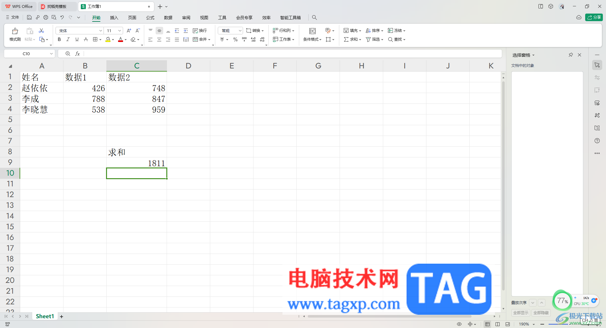
Task: Toggle eye protection mode in status bar
Action: 459,324
